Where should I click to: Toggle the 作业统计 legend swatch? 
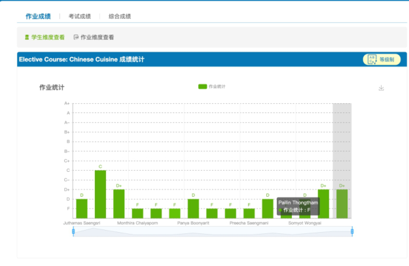203,86
